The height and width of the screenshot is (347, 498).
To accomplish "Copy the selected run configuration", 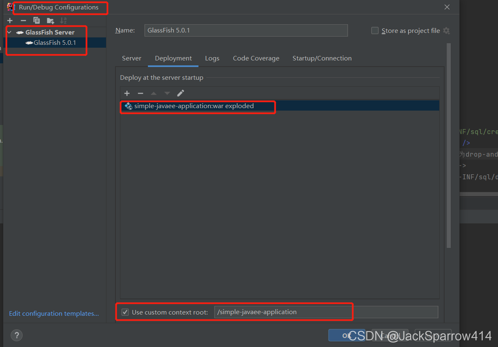I will [37, 21].
